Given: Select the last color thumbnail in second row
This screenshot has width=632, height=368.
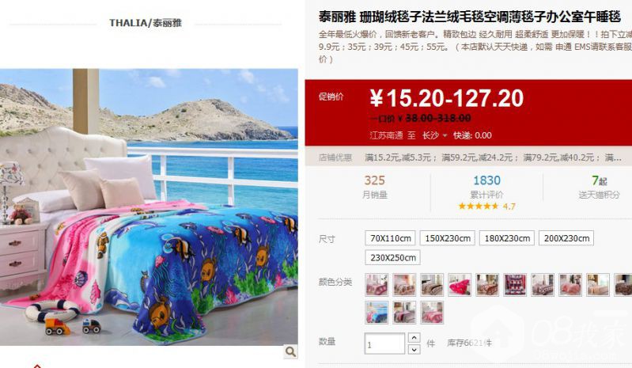Looking at the screenshot, I should [x=432, y=313].
